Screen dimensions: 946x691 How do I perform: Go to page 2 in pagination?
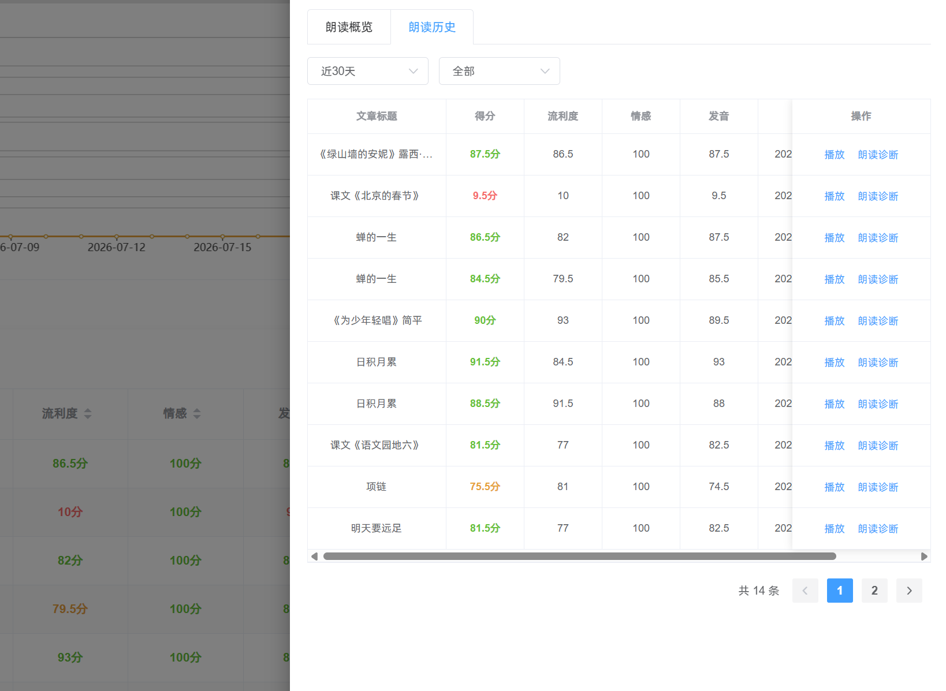(874, 591)
